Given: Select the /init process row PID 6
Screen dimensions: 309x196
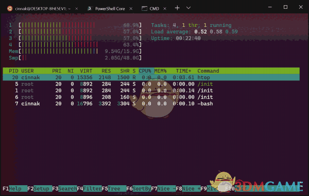Looking at the screenshot, I should [151, 97].
